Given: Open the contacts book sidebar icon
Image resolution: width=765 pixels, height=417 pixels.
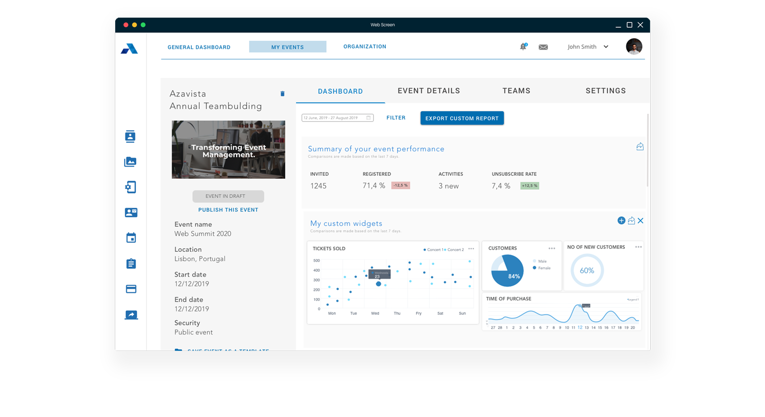Looking at the screenshot, I should coord(130,136).
